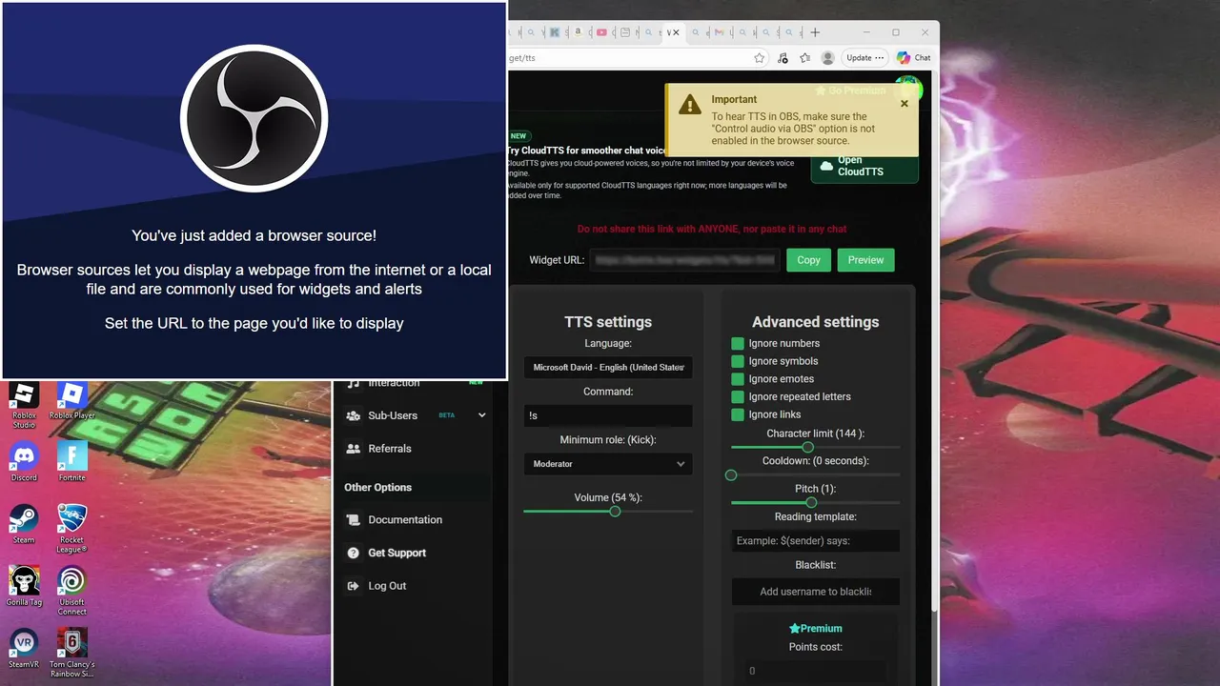Open the Rocket League desktop shortcut
Screen dimensions: 1220x686
click(71, 529)
